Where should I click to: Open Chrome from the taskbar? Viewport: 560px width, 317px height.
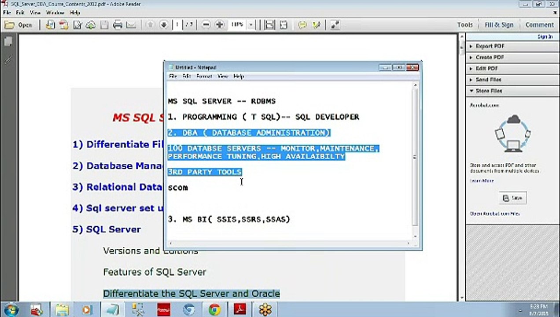215,310
